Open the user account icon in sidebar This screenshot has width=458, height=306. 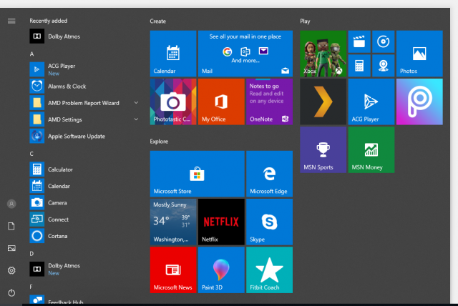(x=11, y=204)
